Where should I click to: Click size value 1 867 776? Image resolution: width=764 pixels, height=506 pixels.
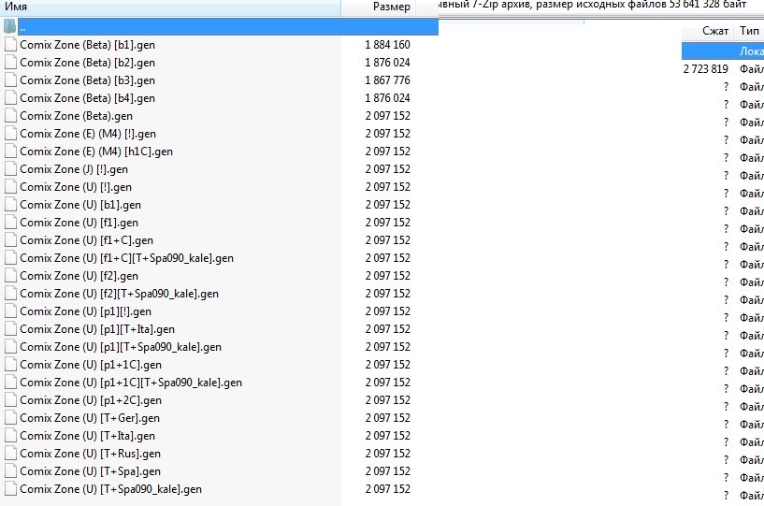click(387, 80)
